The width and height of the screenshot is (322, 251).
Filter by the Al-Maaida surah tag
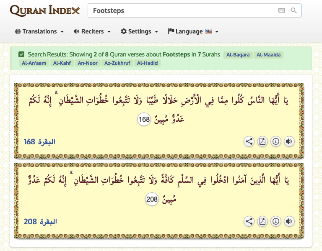point(268,55)
